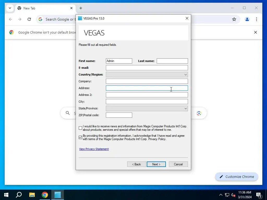267x200 pixels.
Task: Open Windows taskbar search
Action: [x=19, y=195]
